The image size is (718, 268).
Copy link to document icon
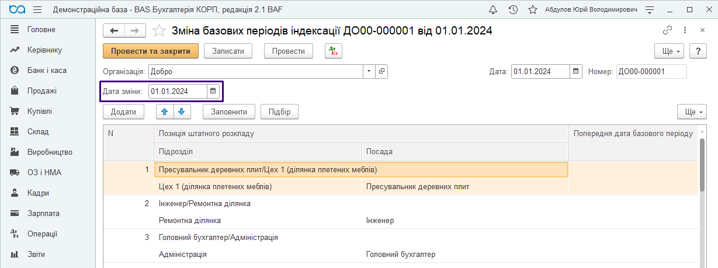pos(667,30)
